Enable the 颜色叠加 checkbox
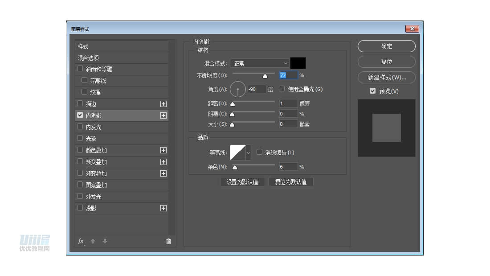This screenshot has width=490, height=276. coord(80,149)
